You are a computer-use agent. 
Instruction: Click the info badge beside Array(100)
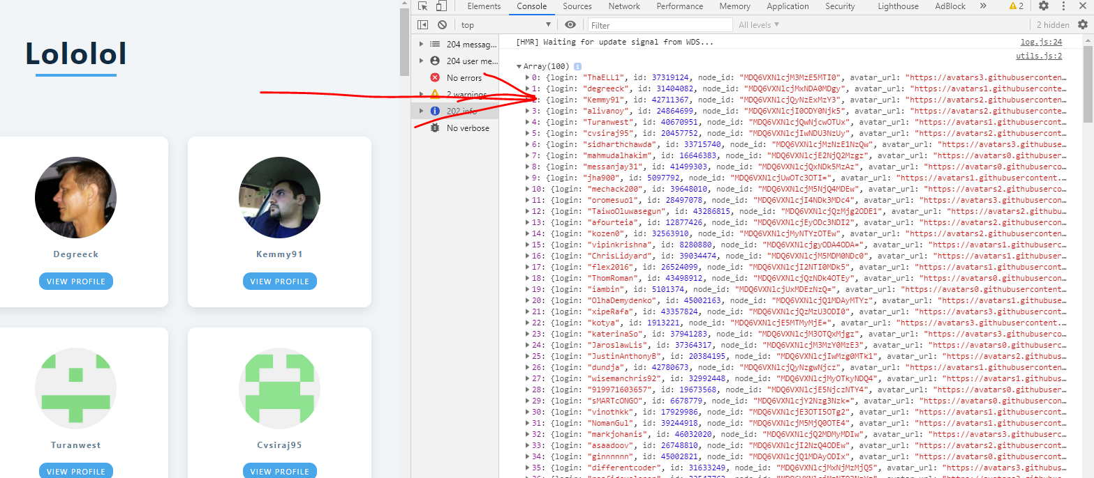pos(578,66)
